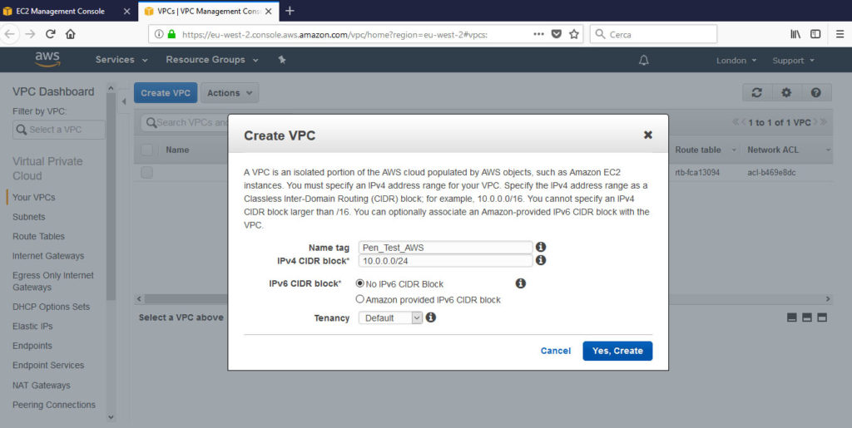Click the Create VPC button in toolbar

click(x=166, y=93)
